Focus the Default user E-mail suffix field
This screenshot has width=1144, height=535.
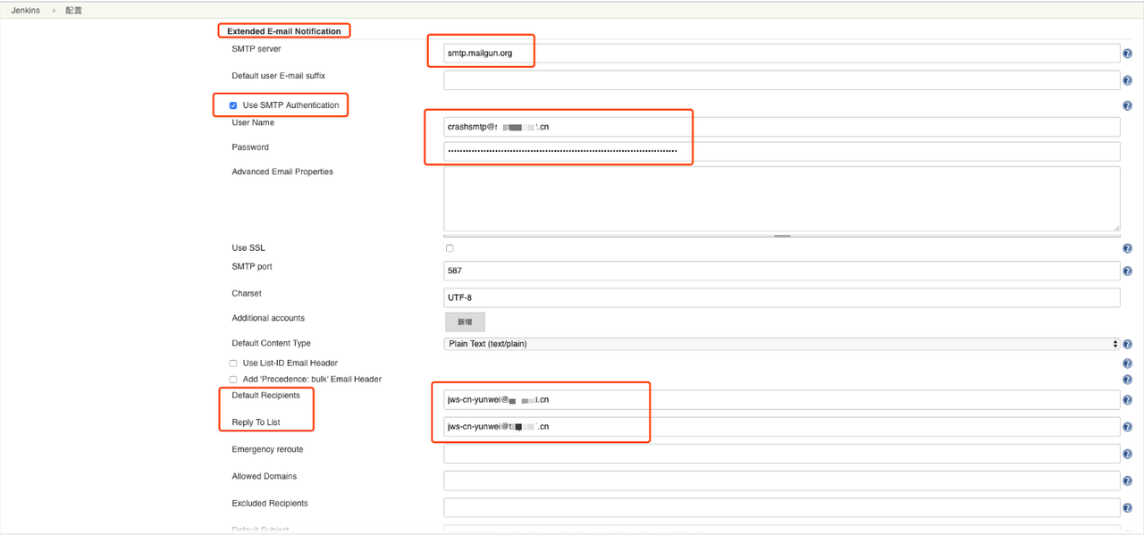coord(782,80)
